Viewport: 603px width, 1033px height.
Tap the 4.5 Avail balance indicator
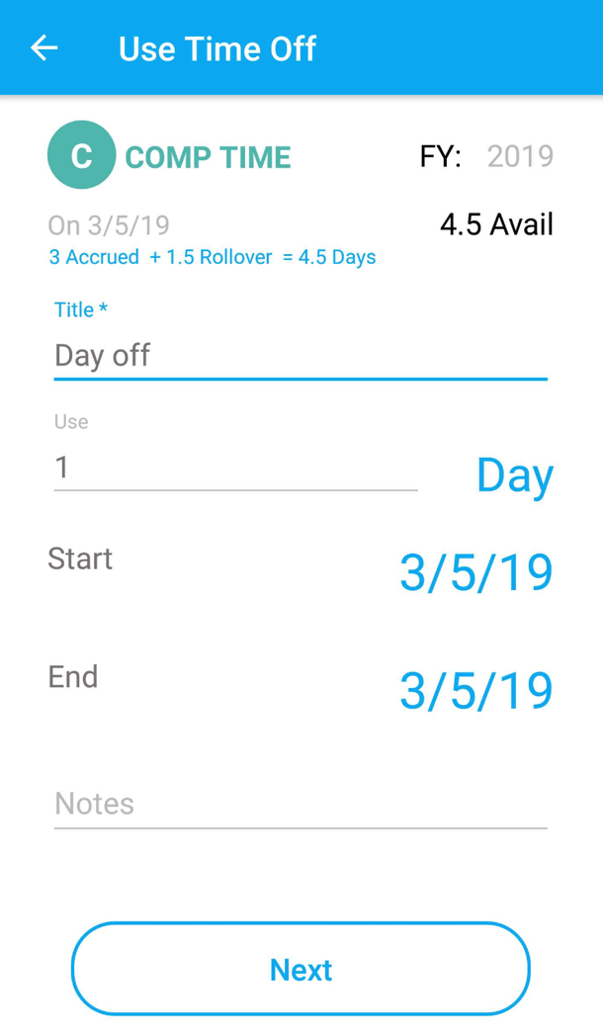tap(495, 224)
